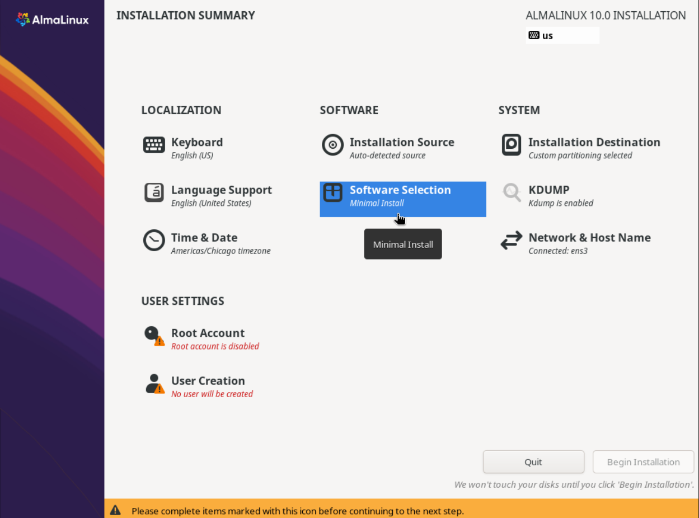The image size is (699, 518).
Task: Click the 'INSTALLATION SUMMARY' heading
Action: click(x=186, y=16)
